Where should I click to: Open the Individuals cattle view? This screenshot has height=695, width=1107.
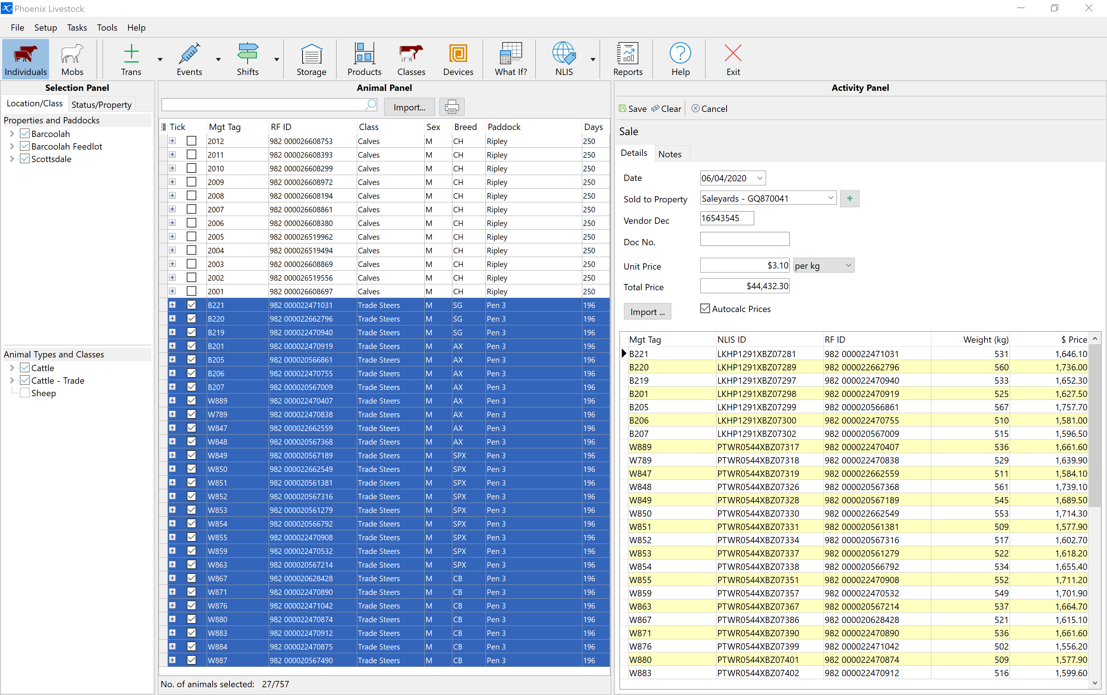[x=25, y=59]
